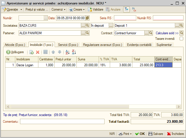
Task: Click the copy row icon beside Adăugare
Action: point(31,52)
